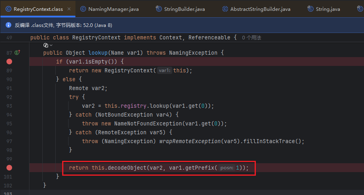Click fillInStackTrace on line 97
Screen dimensions: 364x195
coord(269,141)
